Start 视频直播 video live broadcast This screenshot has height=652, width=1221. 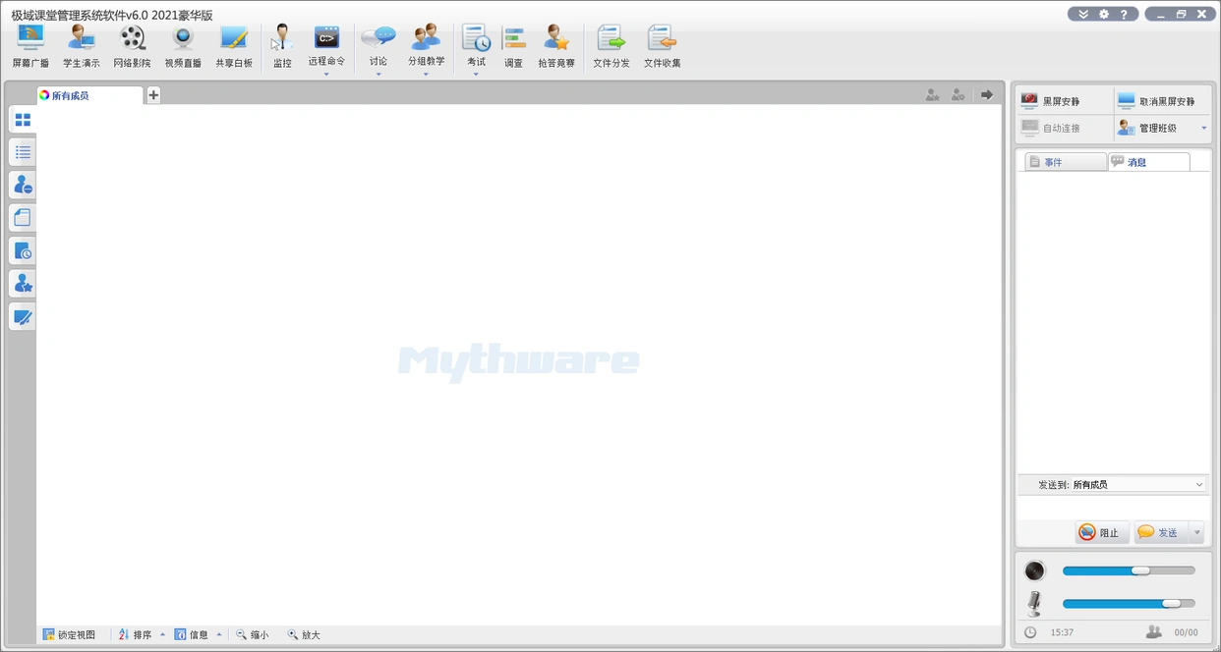click(183, 47)
